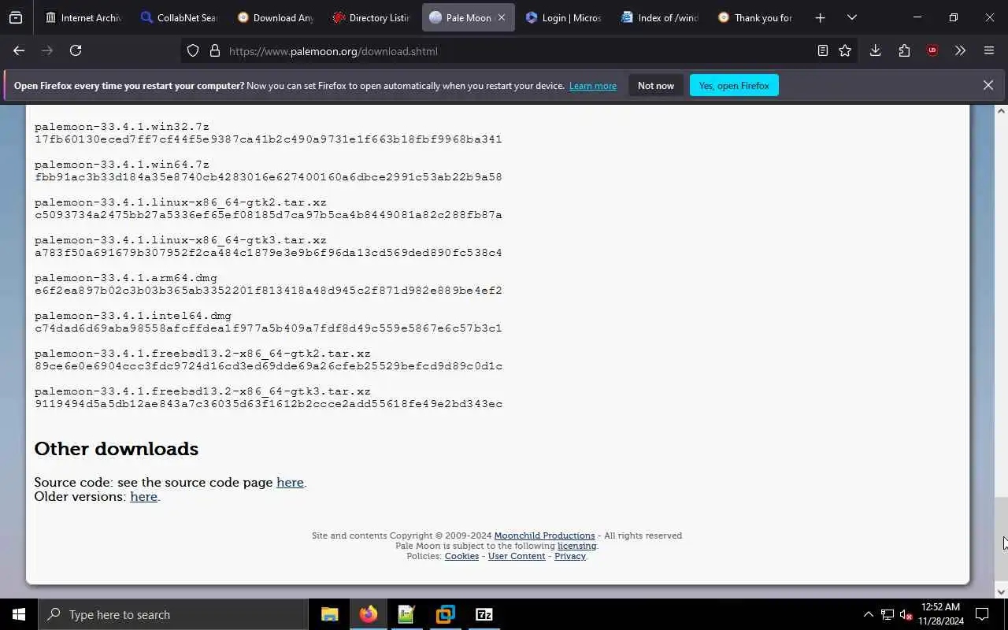Click the vertical scrollbar thumb
This screenshot has height=630, width=1008.
click(x=1001, y=537)
